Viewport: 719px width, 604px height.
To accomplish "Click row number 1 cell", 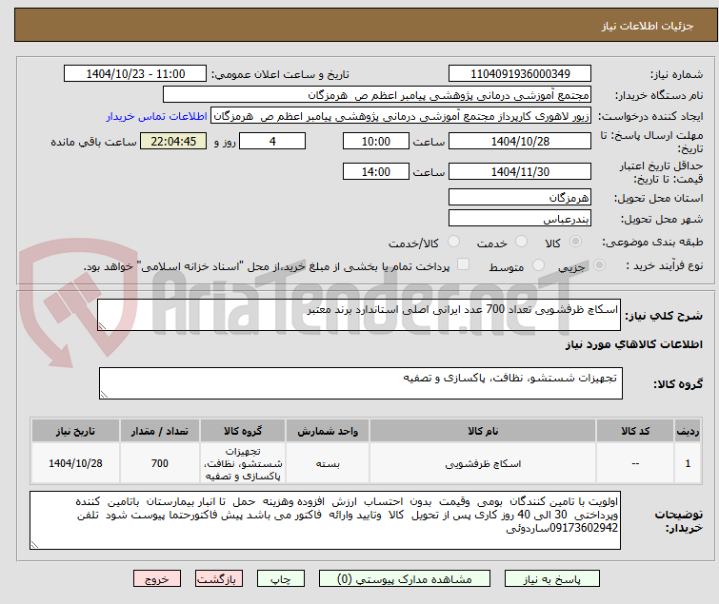I will click(x=688, y=463).
